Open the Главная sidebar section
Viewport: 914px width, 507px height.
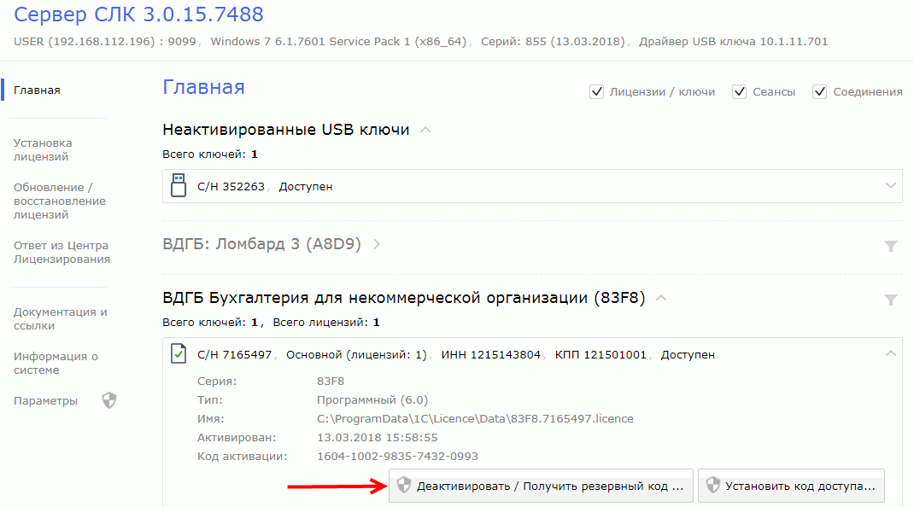37,90
